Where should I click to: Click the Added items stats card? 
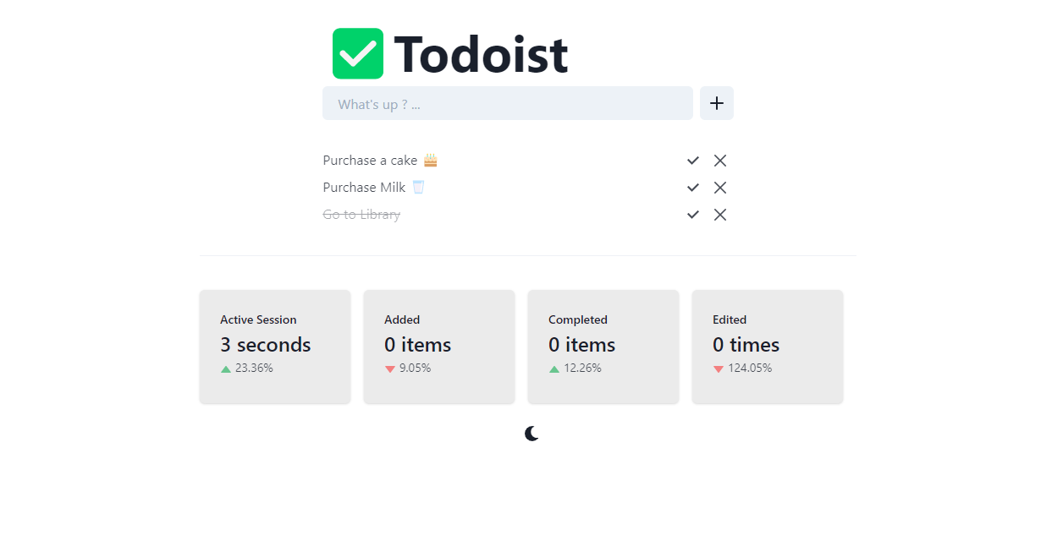[439, 347]
